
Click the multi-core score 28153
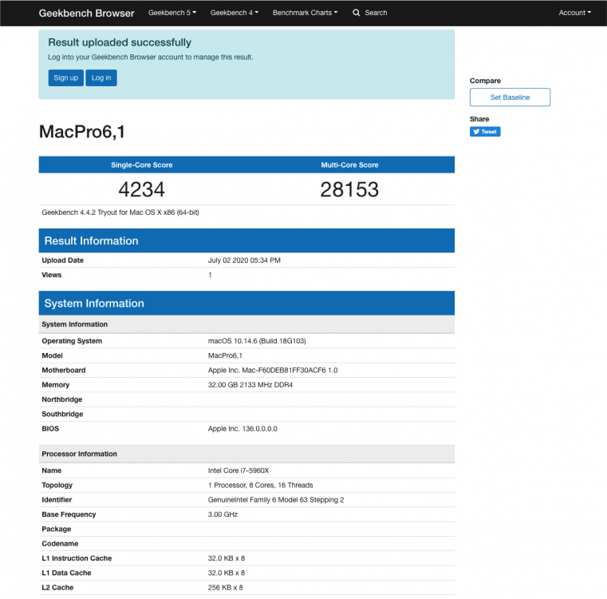tap(349, 189)
